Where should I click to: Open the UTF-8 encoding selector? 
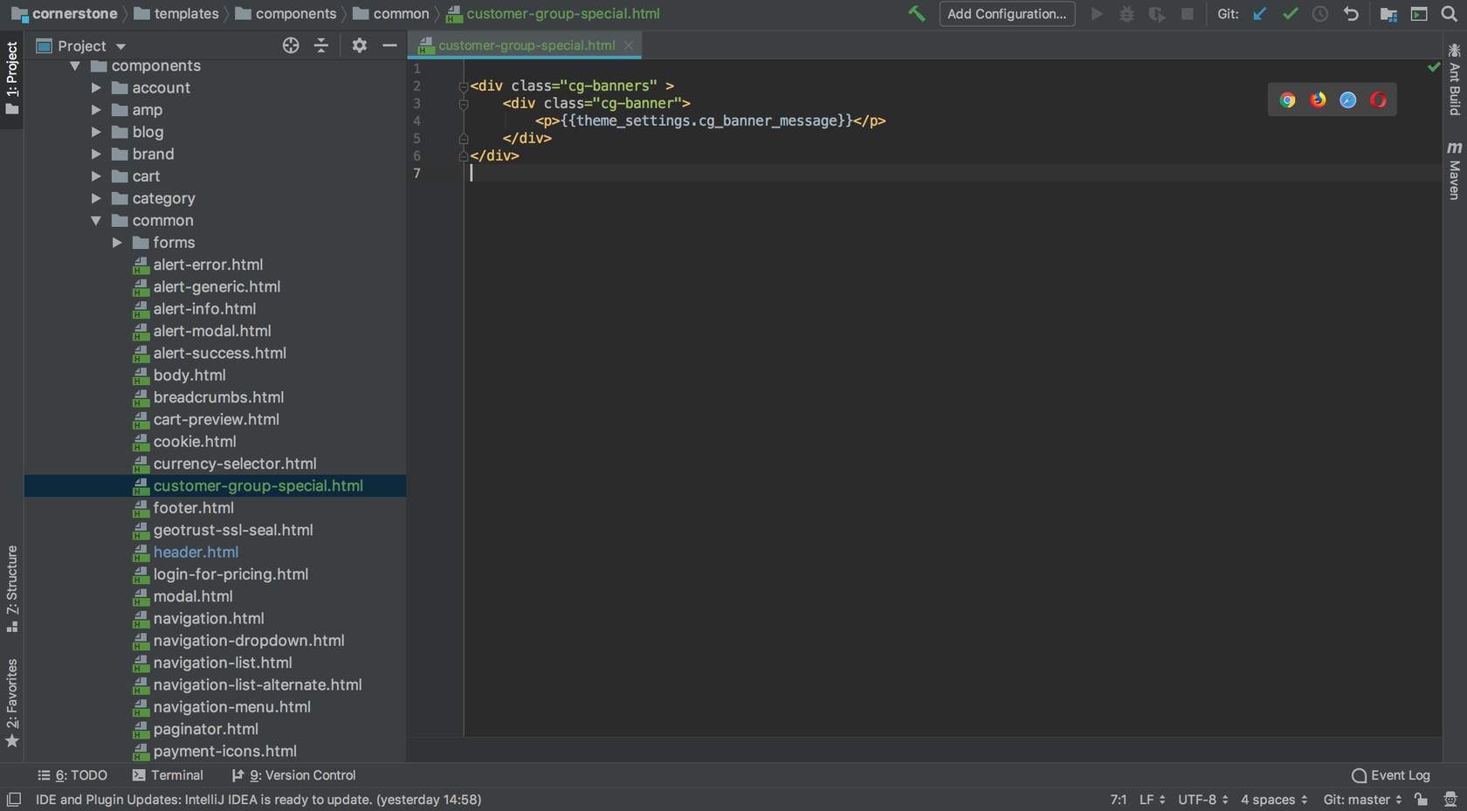click(x=1202, y=800)
